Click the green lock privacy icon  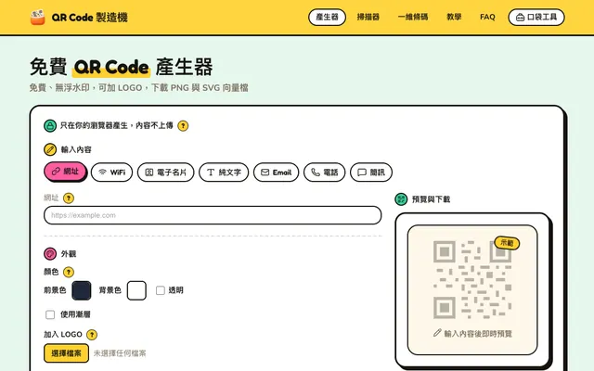tap(50, 126)
